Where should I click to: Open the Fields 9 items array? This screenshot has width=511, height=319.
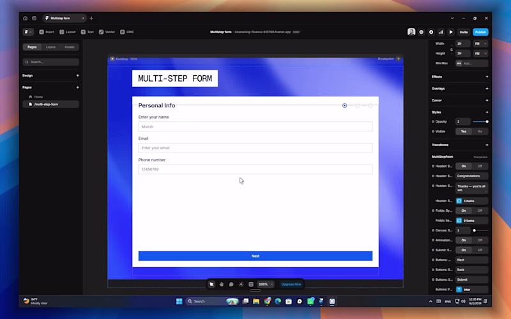tap(471, 220)
